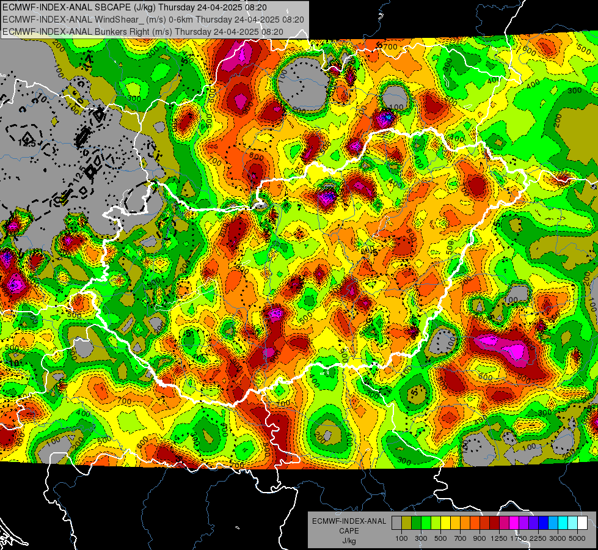Click the pale cyan swatch before 5000
Screen dimensions: 598x550
pos(572,523)
